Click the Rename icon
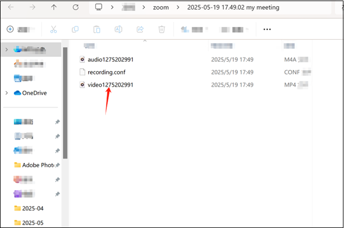Screen dimensions: 344x228 coord(118,29)
